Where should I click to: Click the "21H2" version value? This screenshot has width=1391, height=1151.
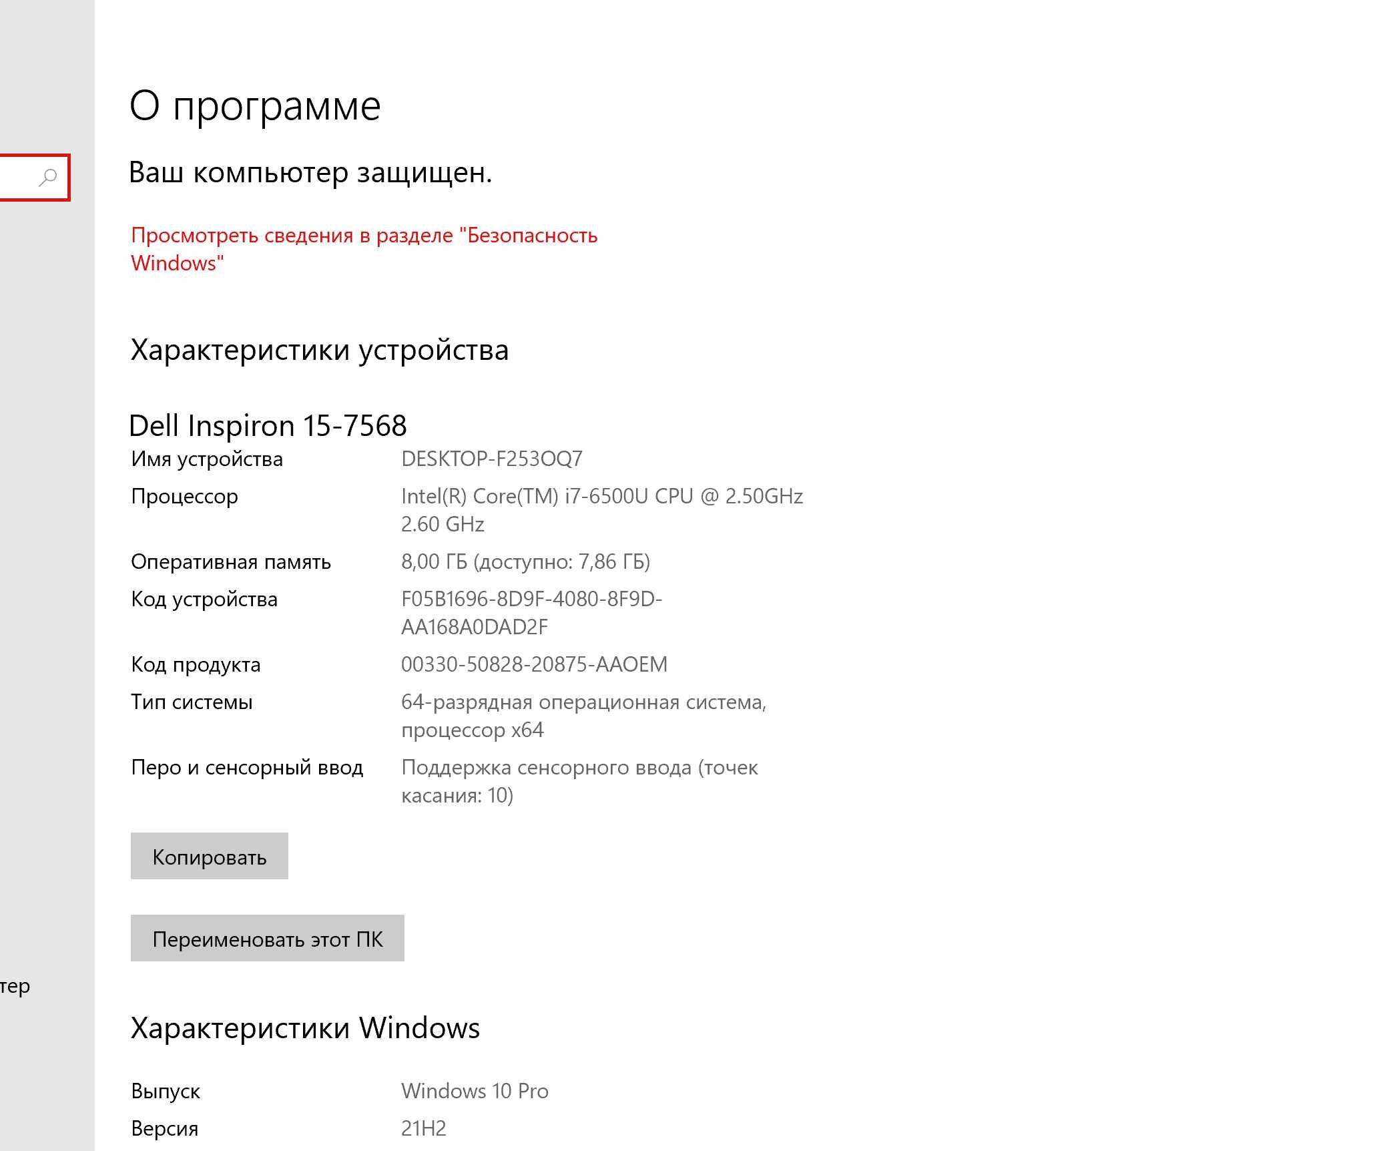coord(423,1128)
